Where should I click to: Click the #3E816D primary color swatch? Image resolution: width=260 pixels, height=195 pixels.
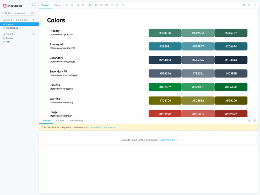(165, 33)
